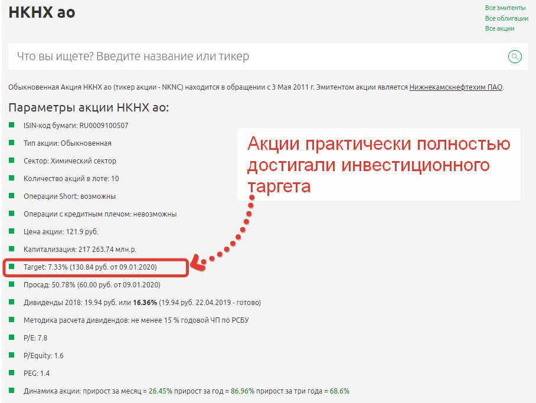The image size is (536, 403).
Task: Open the Все облигации link
Action: coord(506,18)
